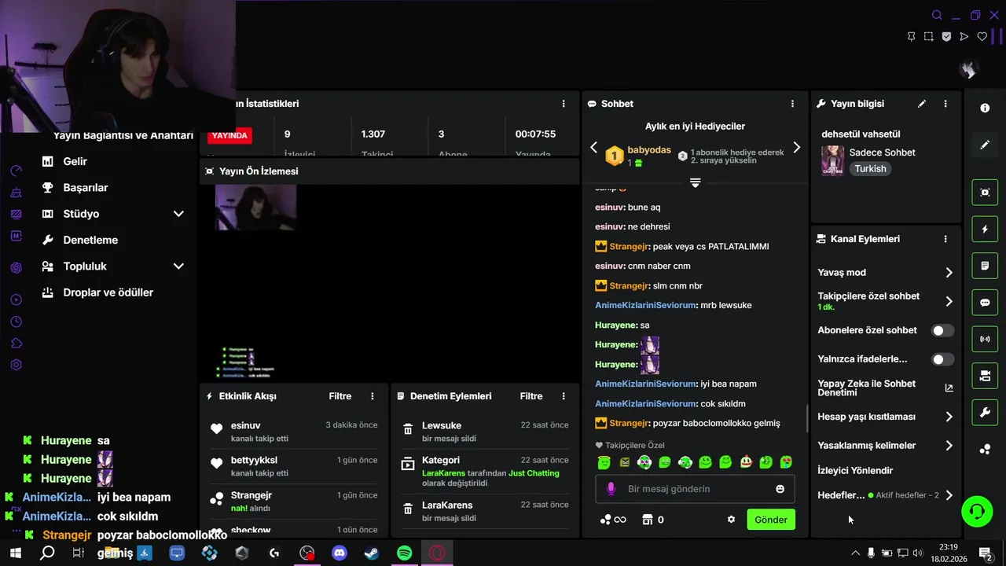This screenshot has height=566, width=1006.
Task: Open Takipçilere özel sohbet options
Action: (949, 301)
